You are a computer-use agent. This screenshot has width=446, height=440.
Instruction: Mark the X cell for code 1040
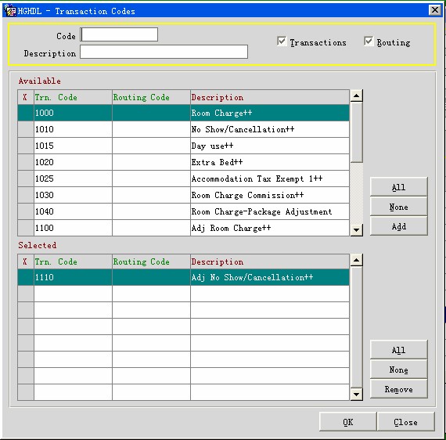click(x=26, y=211)
